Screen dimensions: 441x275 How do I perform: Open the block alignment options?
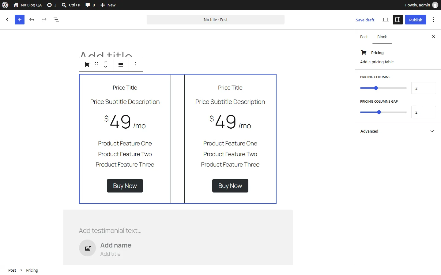[x=121, y=64]
